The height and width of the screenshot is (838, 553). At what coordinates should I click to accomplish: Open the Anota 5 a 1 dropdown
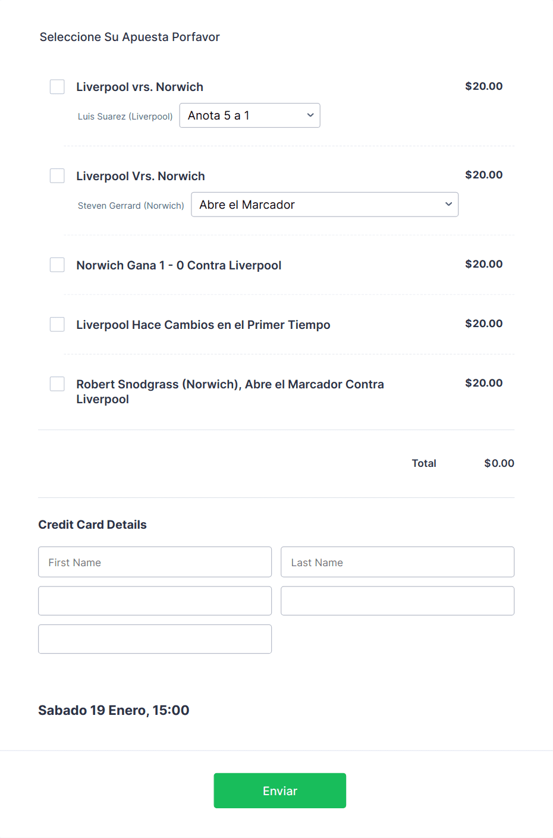pos(250,115)
